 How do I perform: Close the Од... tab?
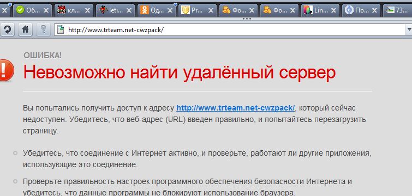(x=170, y=10)
